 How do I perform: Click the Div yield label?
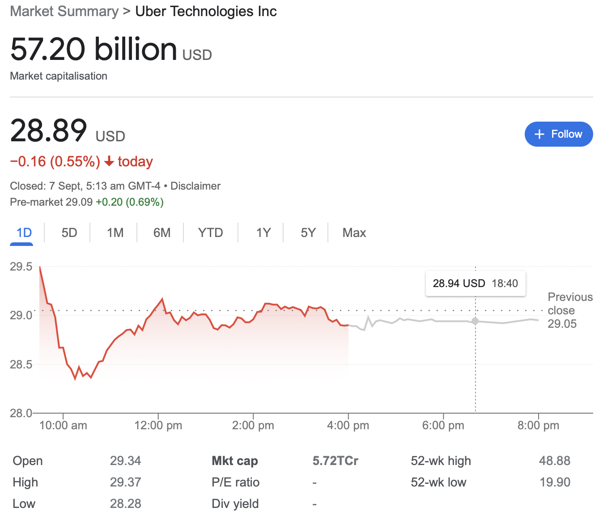click(x=235, y=504)
